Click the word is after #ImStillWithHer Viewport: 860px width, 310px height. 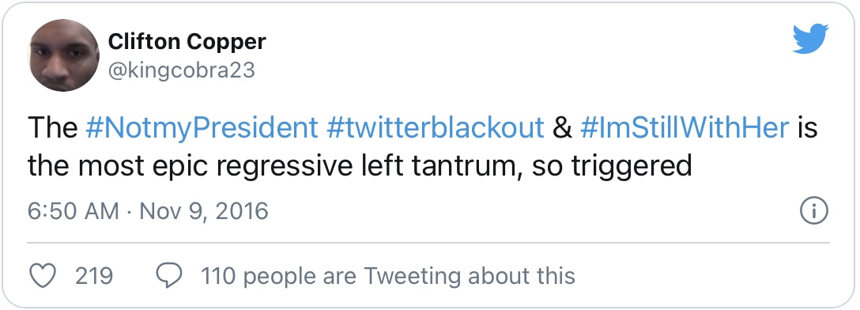[x=807, y=128]
